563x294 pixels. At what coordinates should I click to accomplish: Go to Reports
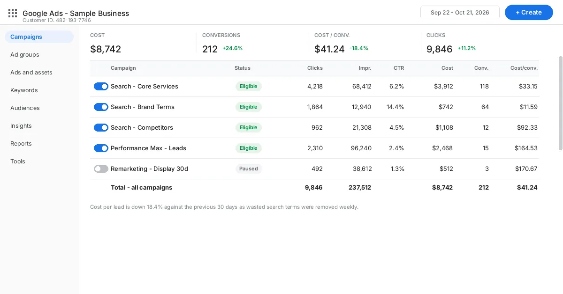[x=21, y=144]
